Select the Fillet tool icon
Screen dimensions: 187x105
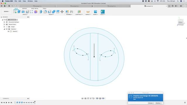tap(45, 12)
